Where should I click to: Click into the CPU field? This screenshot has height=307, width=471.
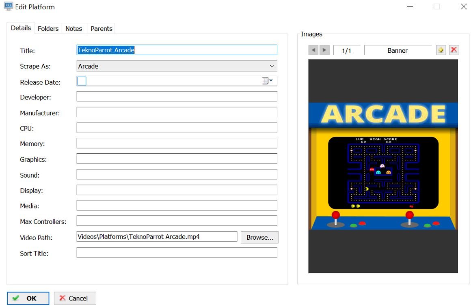click(x=177, y=127)
